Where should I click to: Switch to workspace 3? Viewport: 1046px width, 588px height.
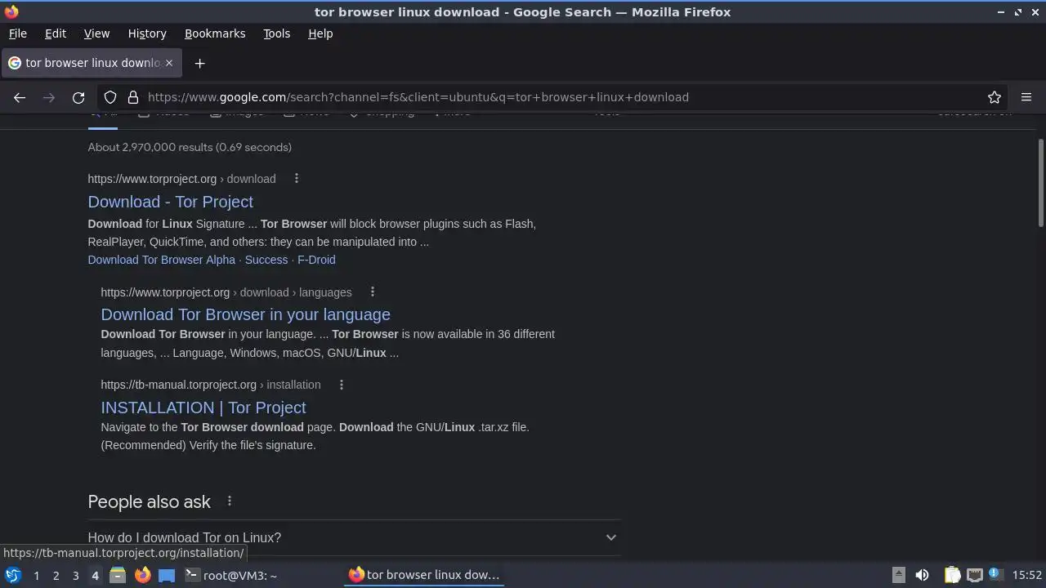click(x=75, y=576)
